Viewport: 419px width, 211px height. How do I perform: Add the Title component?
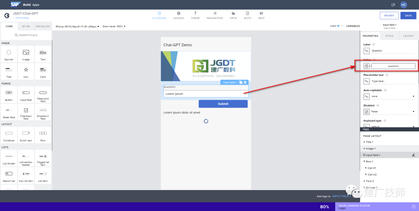point(9,71)
